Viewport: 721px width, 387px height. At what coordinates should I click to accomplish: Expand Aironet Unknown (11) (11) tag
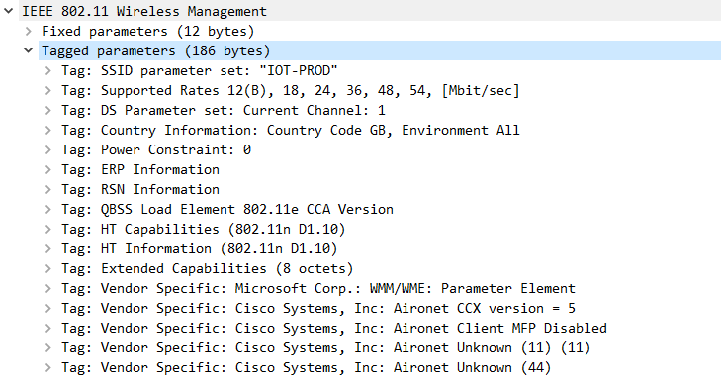click(47, 347)
